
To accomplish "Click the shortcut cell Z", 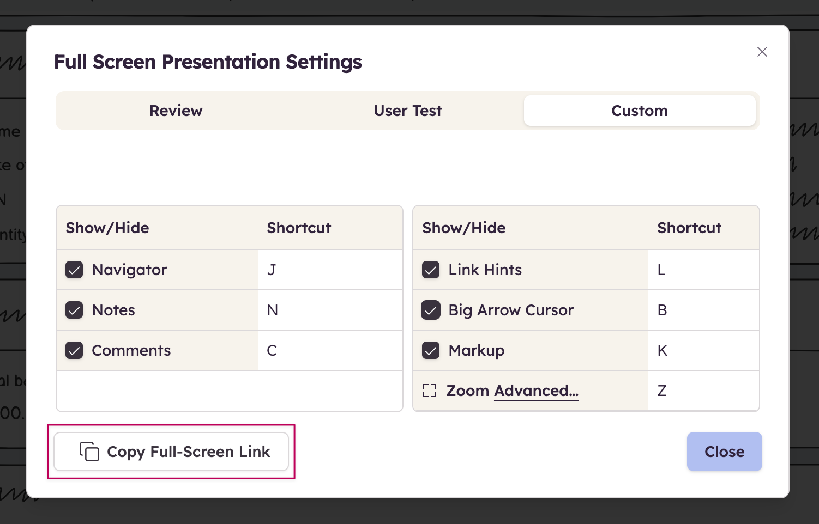I will click(703, 391).
